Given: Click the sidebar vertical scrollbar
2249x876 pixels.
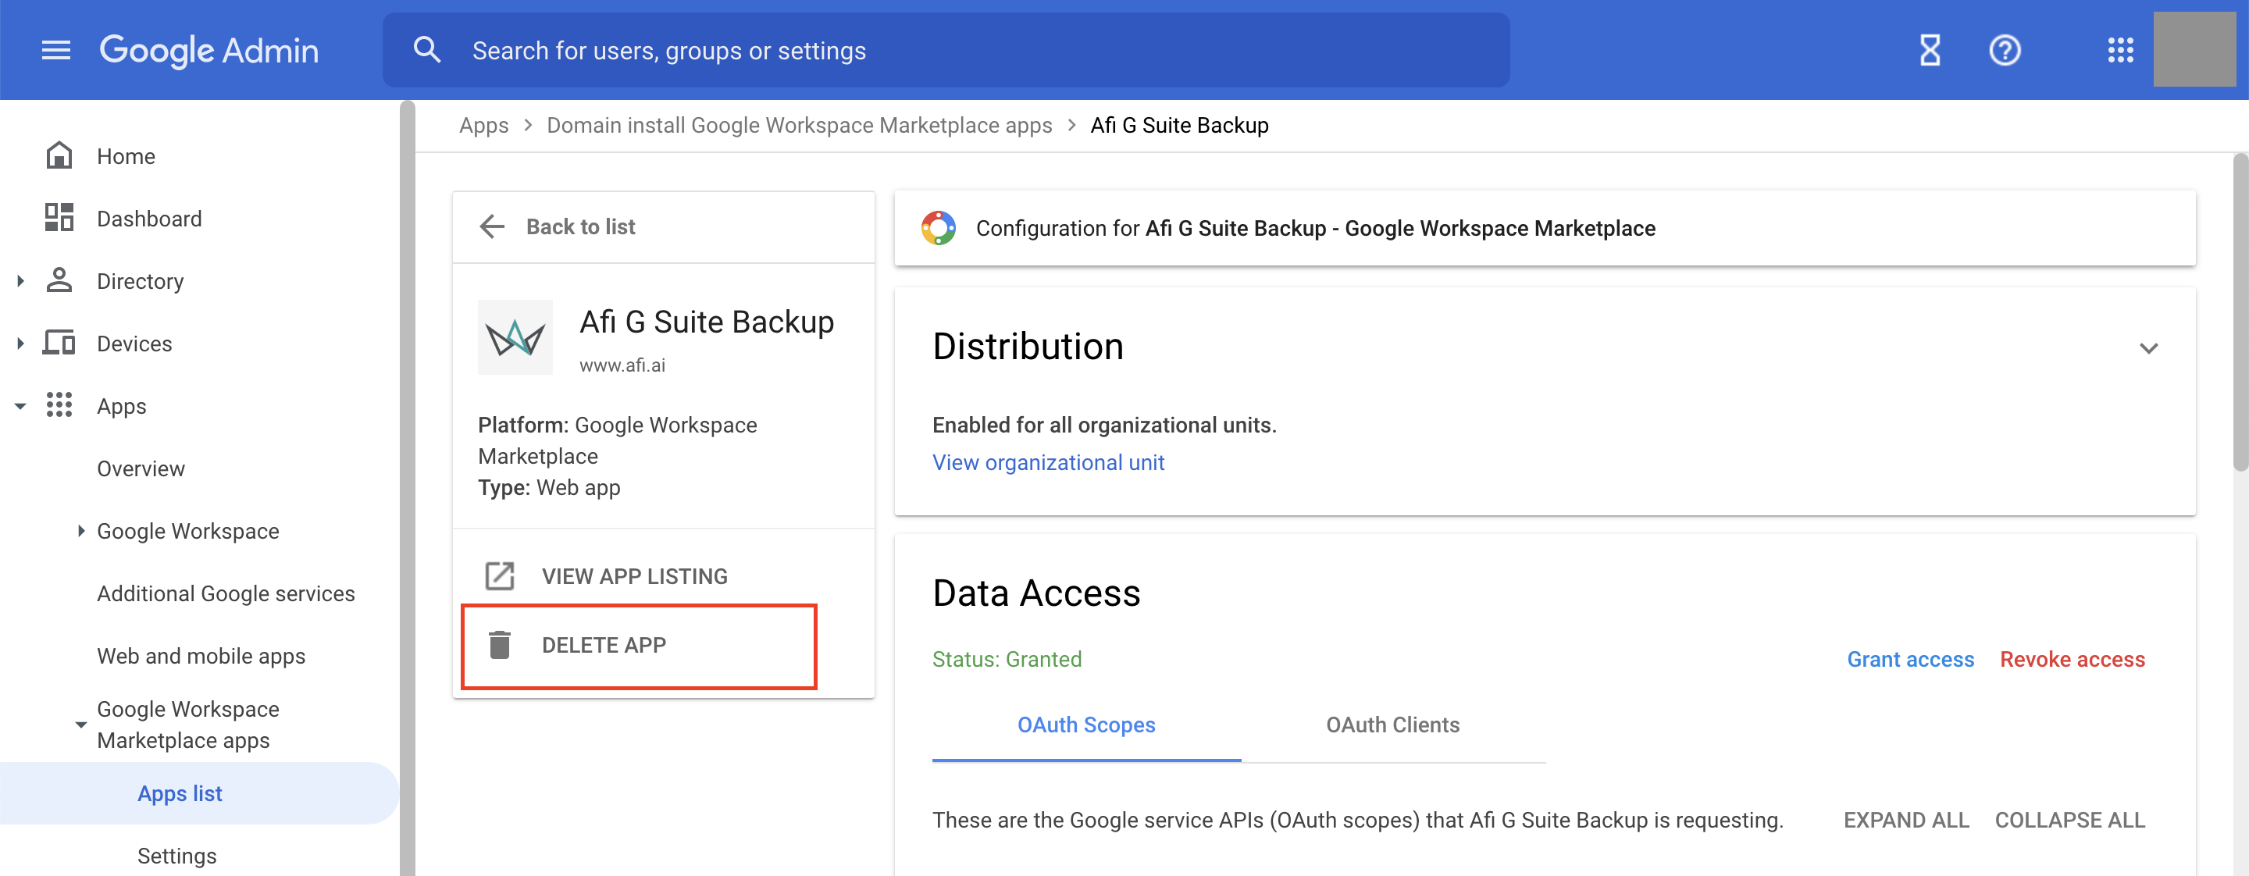Looking at the screenshot, I should [407, 489].
